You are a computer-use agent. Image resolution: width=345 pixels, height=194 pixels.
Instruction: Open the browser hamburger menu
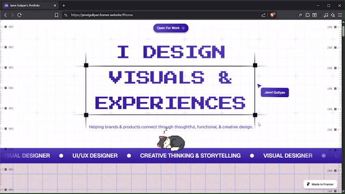click(340, 15)
